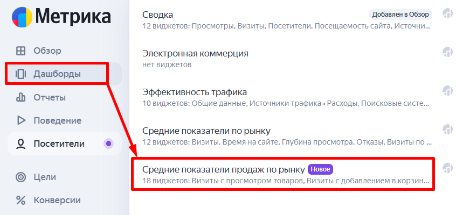The height and width of the screenshot is (215, 456).
Task: Click the Цели target icon
Action: [21, 177]
